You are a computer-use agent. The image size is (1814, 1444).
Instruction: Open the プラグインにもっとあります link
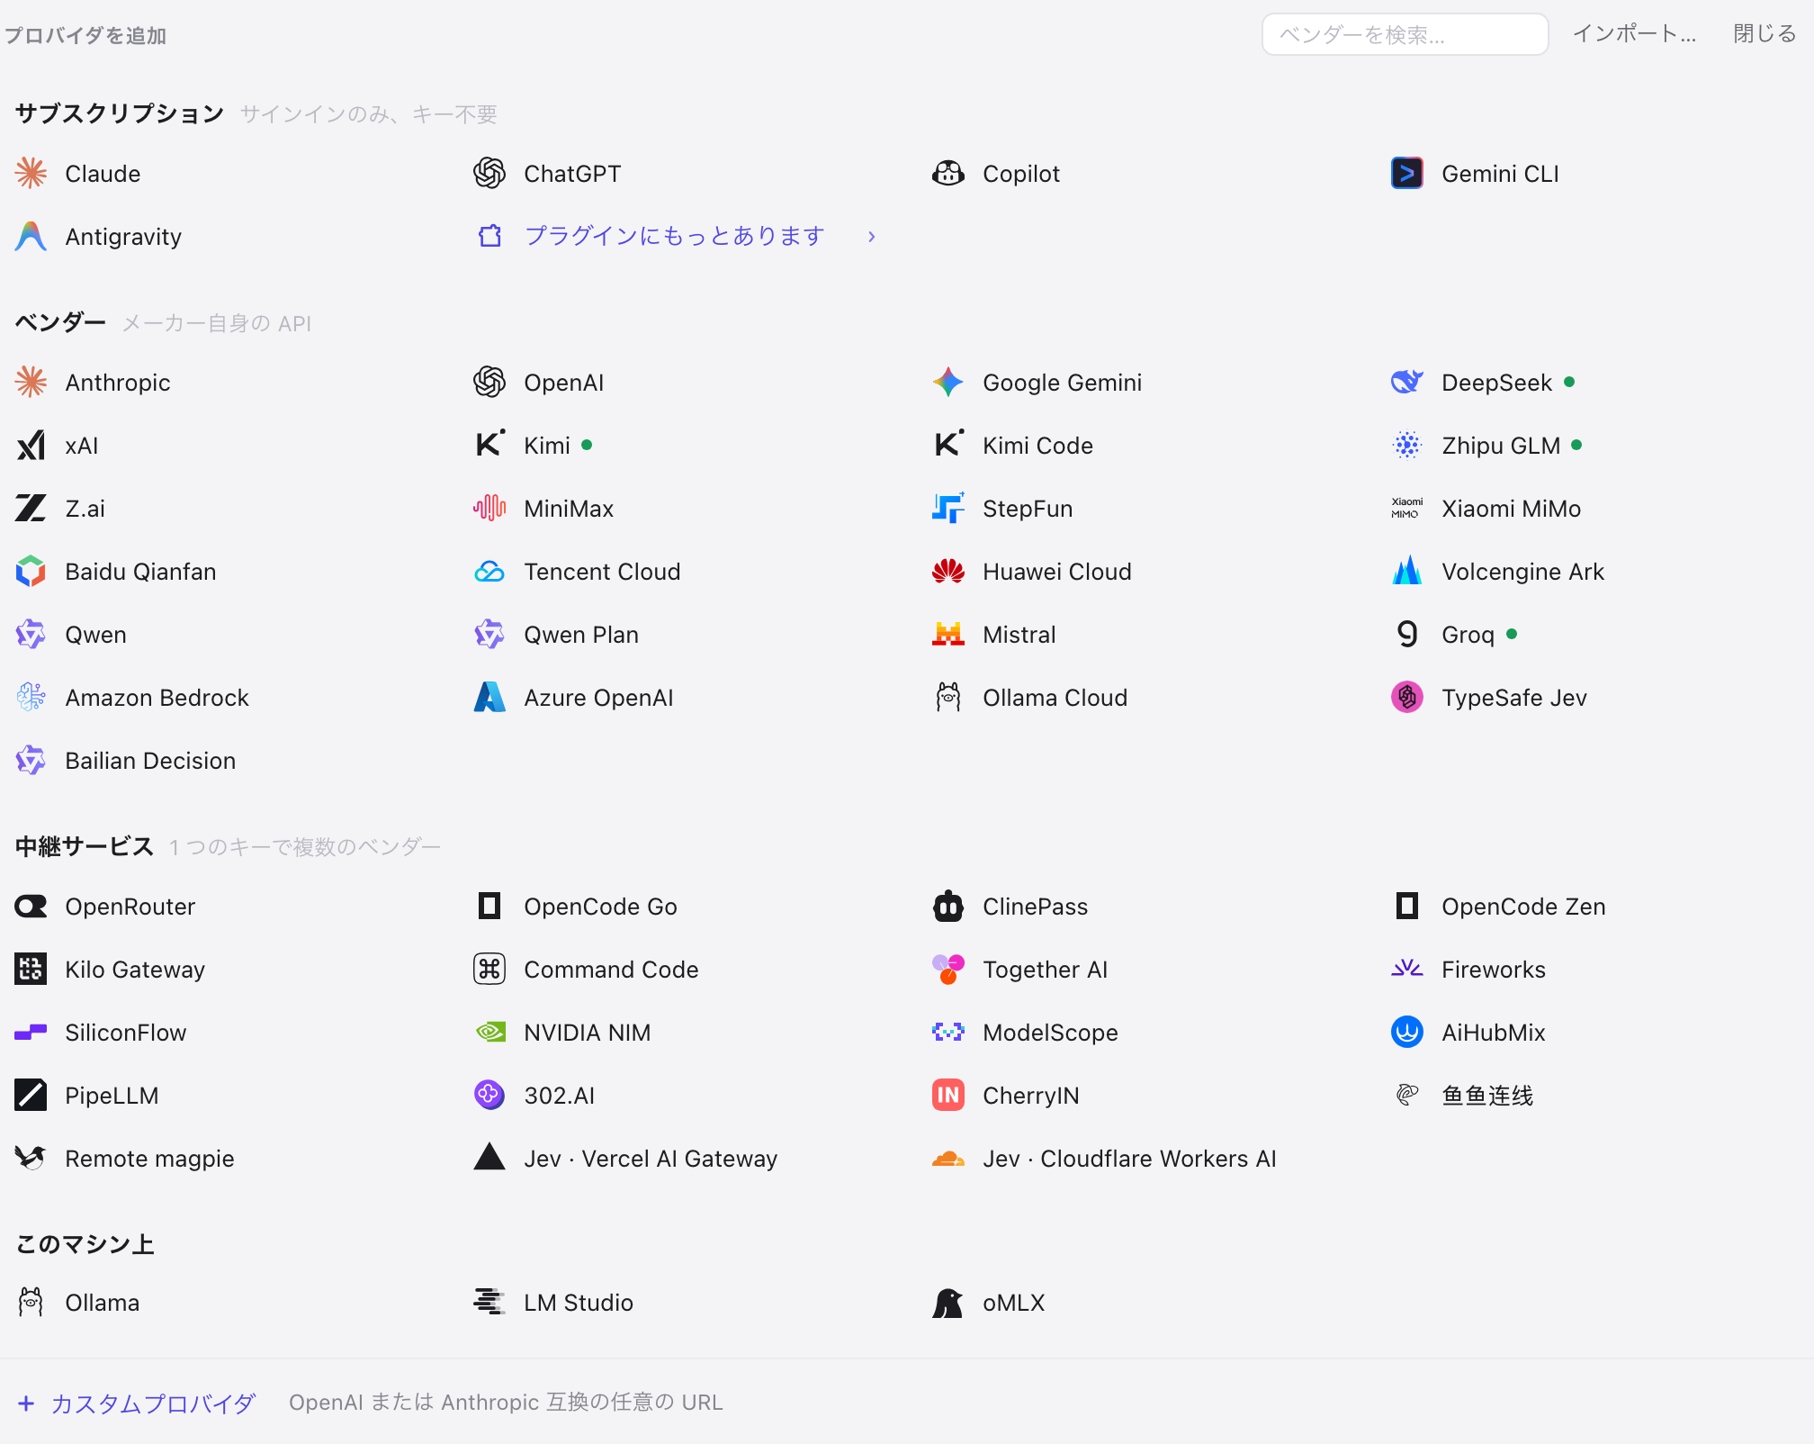tap(675, 236)
